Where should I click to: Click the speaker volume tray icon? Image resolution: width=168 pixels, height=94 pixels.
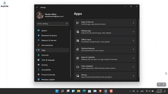point(150,91)
